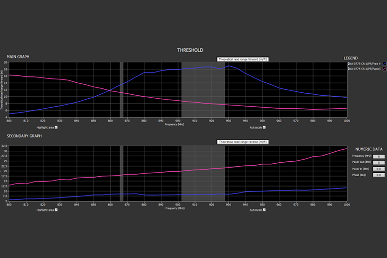This screenshot has width=387, height=258.
Task: Click the THRESHOLD title
Action: click(190, 50)
